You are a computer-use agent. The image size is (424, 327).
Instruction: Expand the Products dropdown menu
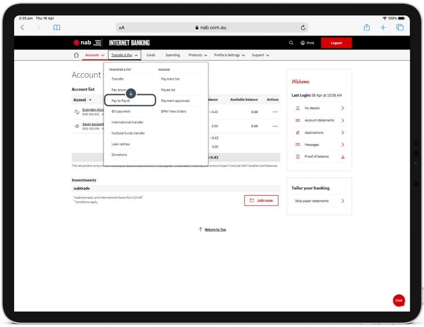tap(197, 55)
